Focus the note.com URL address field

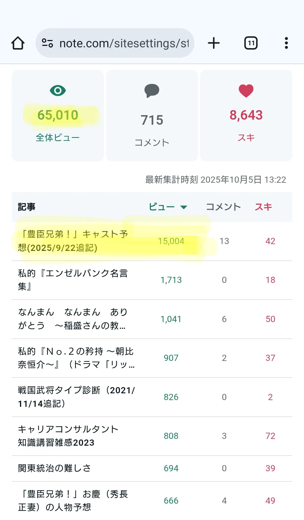tap(124, 43)
